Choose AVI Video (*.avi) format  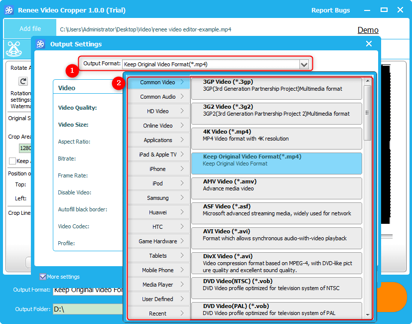tap(276, 238)
